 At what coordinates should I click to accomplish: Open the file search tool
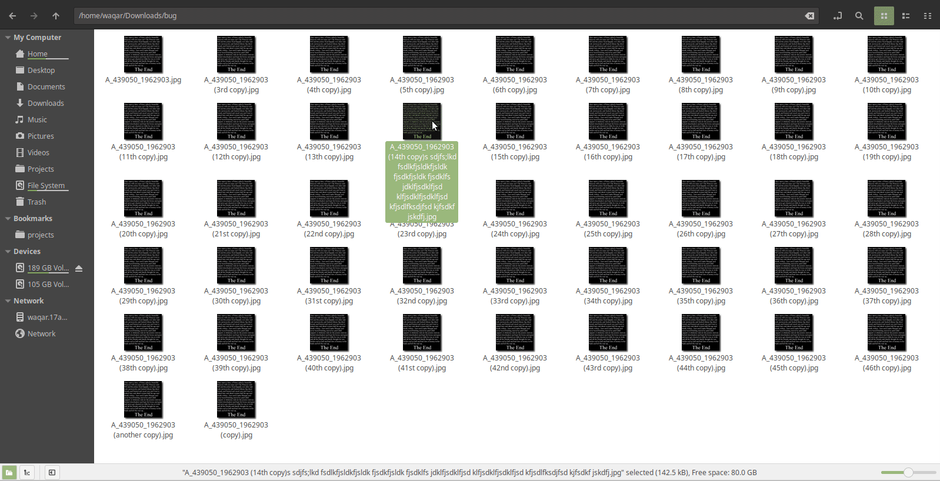pyautogui.click(x=859, y=16)
